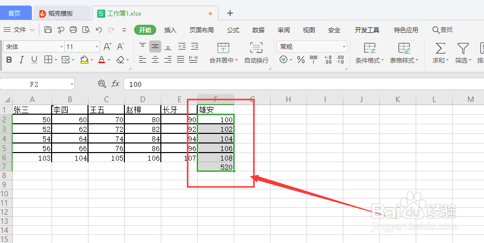
Task: Toggle Wrap Text (自动换行)
Action: 256,53
